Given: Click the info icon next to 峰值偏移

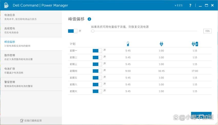Looking at the screenshot, I should tap(89, 19).
